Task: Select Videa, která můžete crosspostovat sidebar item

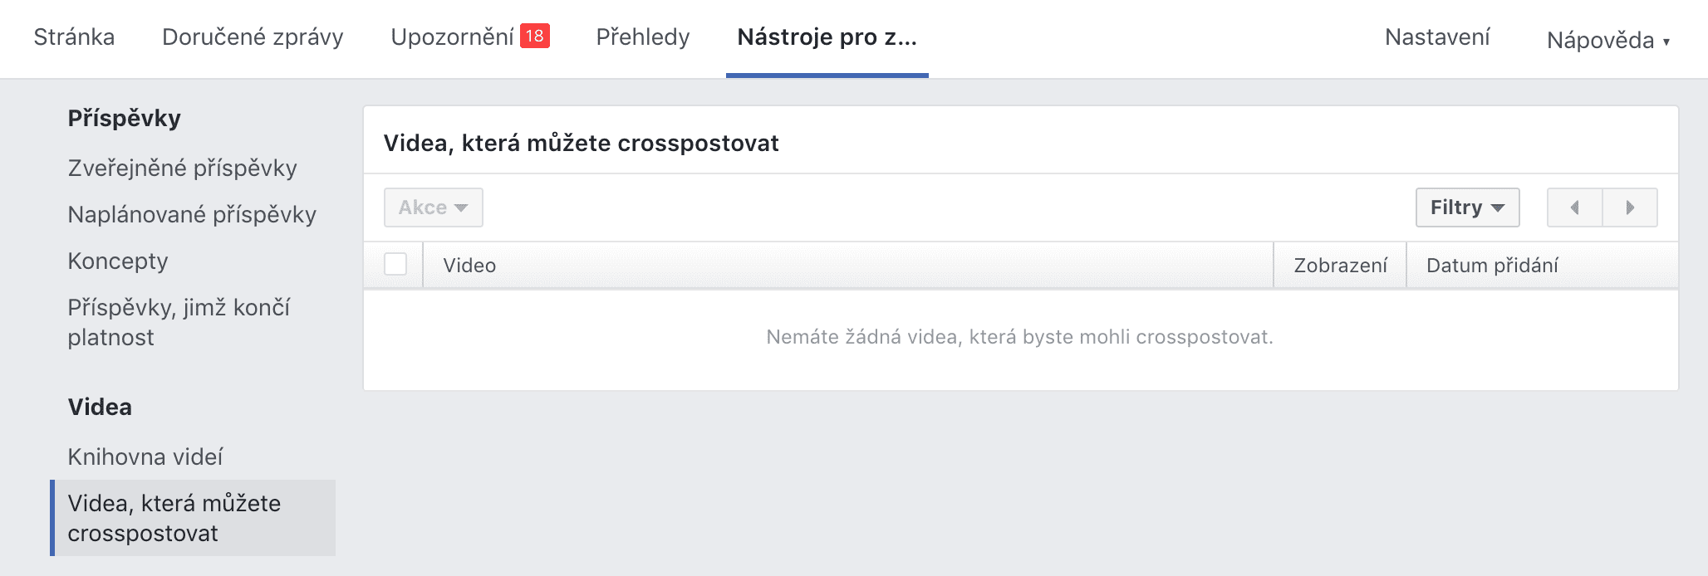Action: pyautogui.click(x=174, y=518)
